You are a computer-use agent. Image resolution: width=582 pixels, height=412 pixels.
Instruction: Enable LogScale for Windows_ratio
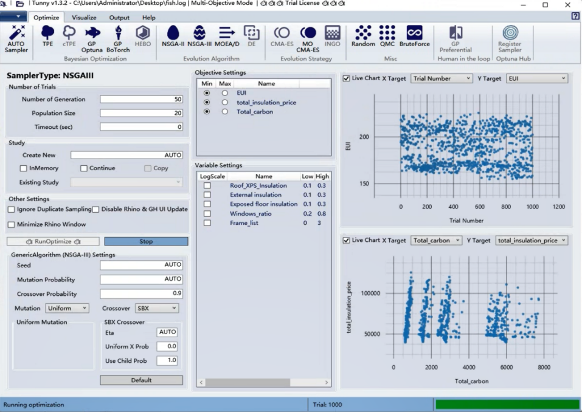pyautogui.click(x=207, y=214)
